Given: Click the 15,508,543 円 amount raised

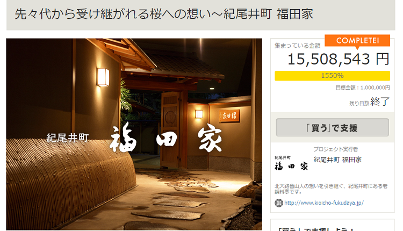Looking at the screenshot, I should point(338,59).
